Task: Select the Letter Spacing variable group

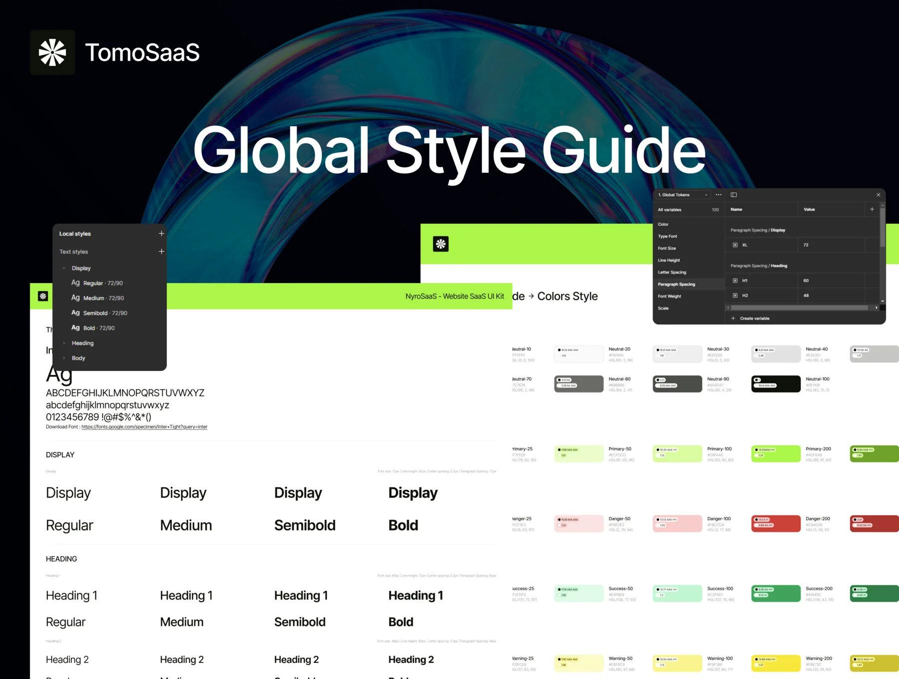Action: coord(688,272)
